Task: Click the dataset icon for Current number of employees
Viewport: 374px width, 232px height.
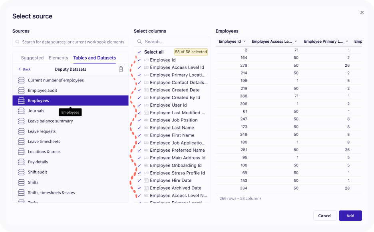Action: point(22,80)
